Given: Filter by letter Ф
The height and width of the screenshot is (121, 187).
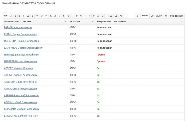Looking at the screenshot, I should point(93,16).
